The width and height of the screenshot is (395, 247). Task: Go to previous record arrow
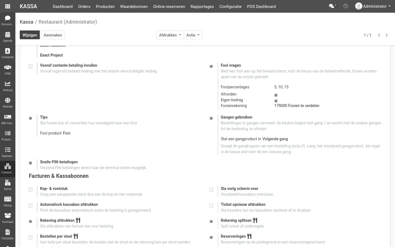point(379,35)
